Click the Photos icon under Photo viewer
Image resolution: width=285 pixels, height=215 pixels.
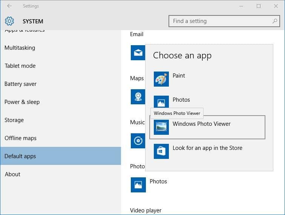click(x=138, y=185)
